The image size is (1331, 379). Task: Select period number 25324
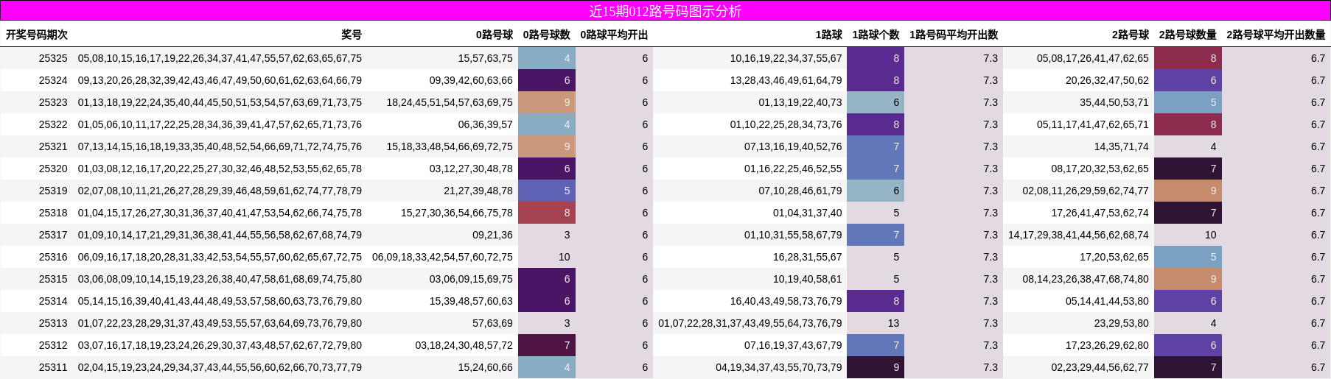coord(53,80)
